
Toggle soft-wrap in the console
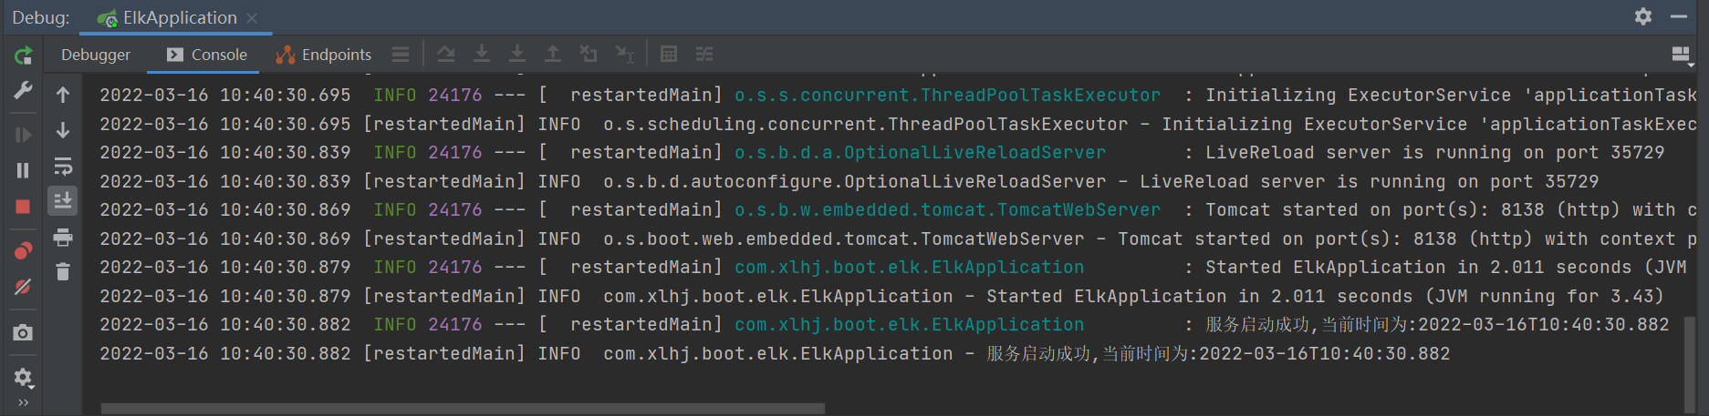point(63,166)
